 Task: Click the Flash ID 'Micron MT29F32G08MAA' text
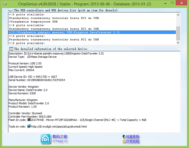point(61,120)
